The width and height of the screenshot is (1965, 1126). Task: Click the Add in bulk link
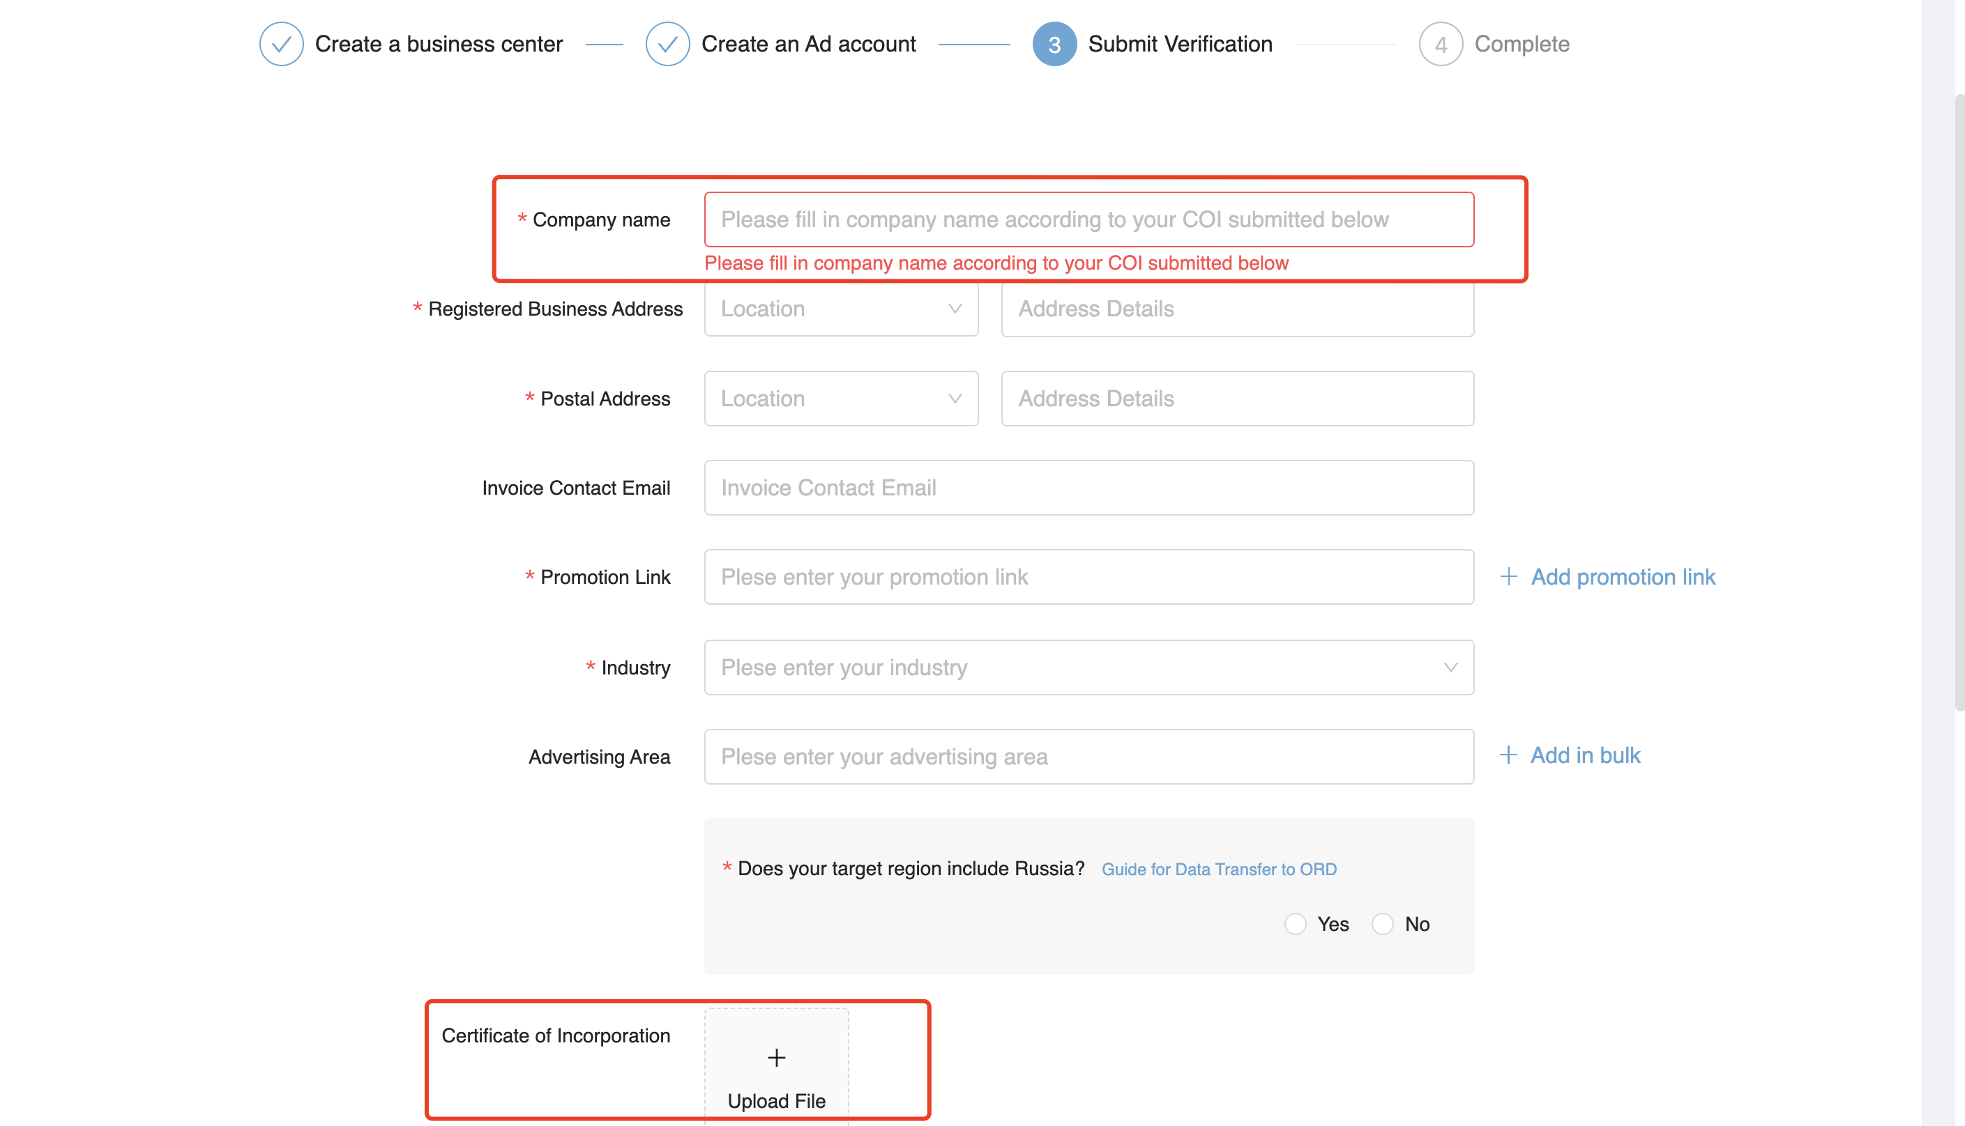pos(1585,755)
